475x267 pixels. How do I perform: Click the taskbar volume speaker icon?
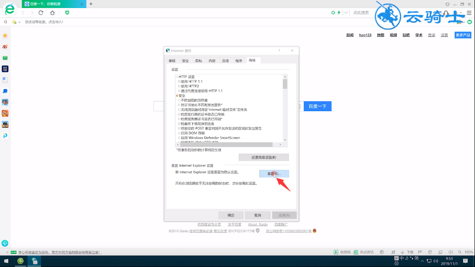pyautogui.click(x=435, y=261)
